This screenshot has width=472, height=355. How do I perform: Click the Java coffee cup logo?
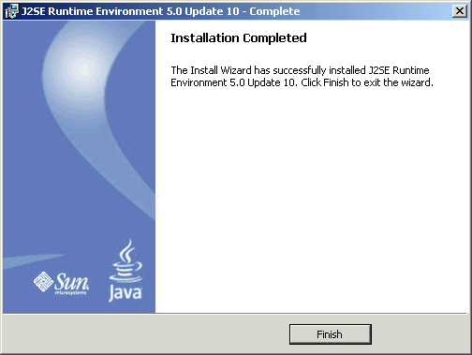(125, 271)
